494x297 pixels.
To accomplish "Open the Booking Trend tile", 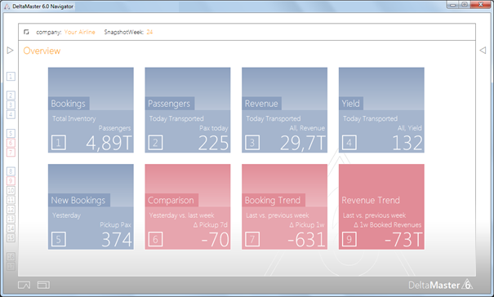I will [x=284, y=206].
